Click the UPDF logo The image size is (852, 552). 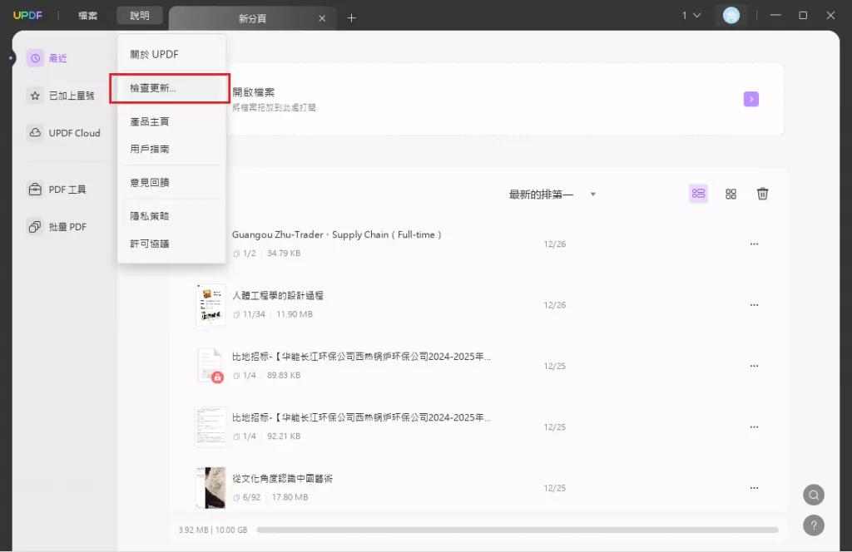point(27,15)
